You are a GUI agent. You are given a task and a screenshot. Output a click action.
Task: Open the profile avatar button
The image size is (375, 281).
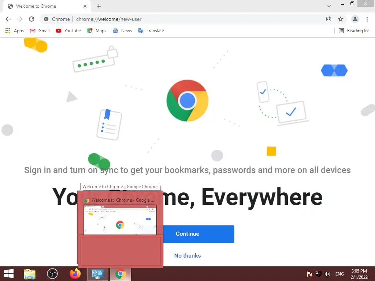coord(355,19)
